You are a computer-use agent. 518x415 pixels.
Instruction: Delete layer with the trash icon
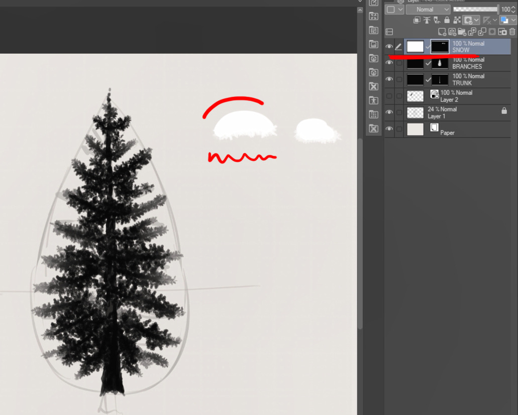[x=512, y=32]
